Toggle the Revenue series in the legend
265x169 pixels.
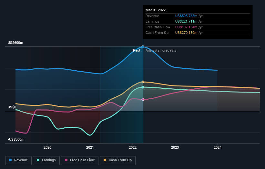click(19, 160)
